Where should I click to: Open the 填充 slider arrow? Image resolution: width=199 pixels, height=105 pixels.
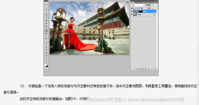click(157, 8)
